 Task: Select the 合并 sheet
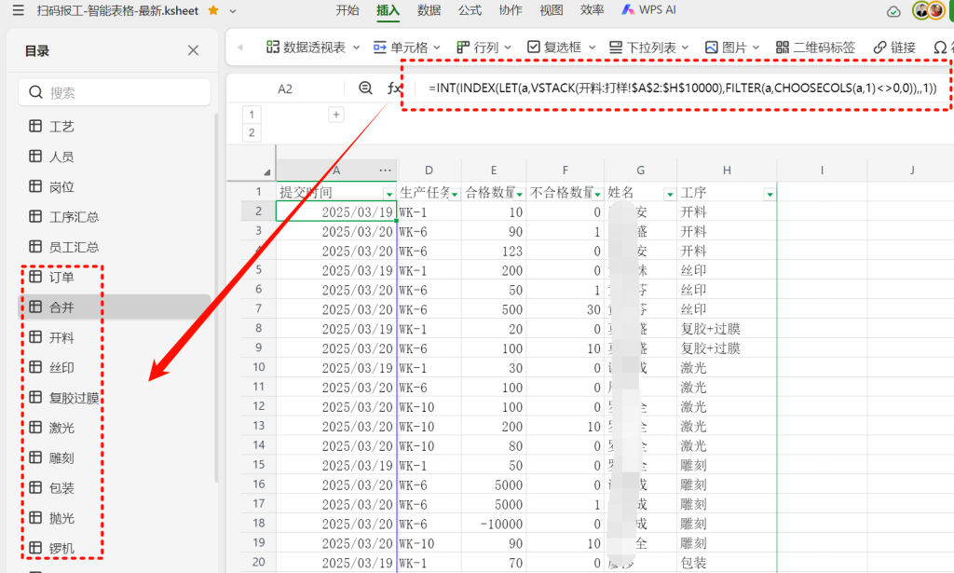115,307
